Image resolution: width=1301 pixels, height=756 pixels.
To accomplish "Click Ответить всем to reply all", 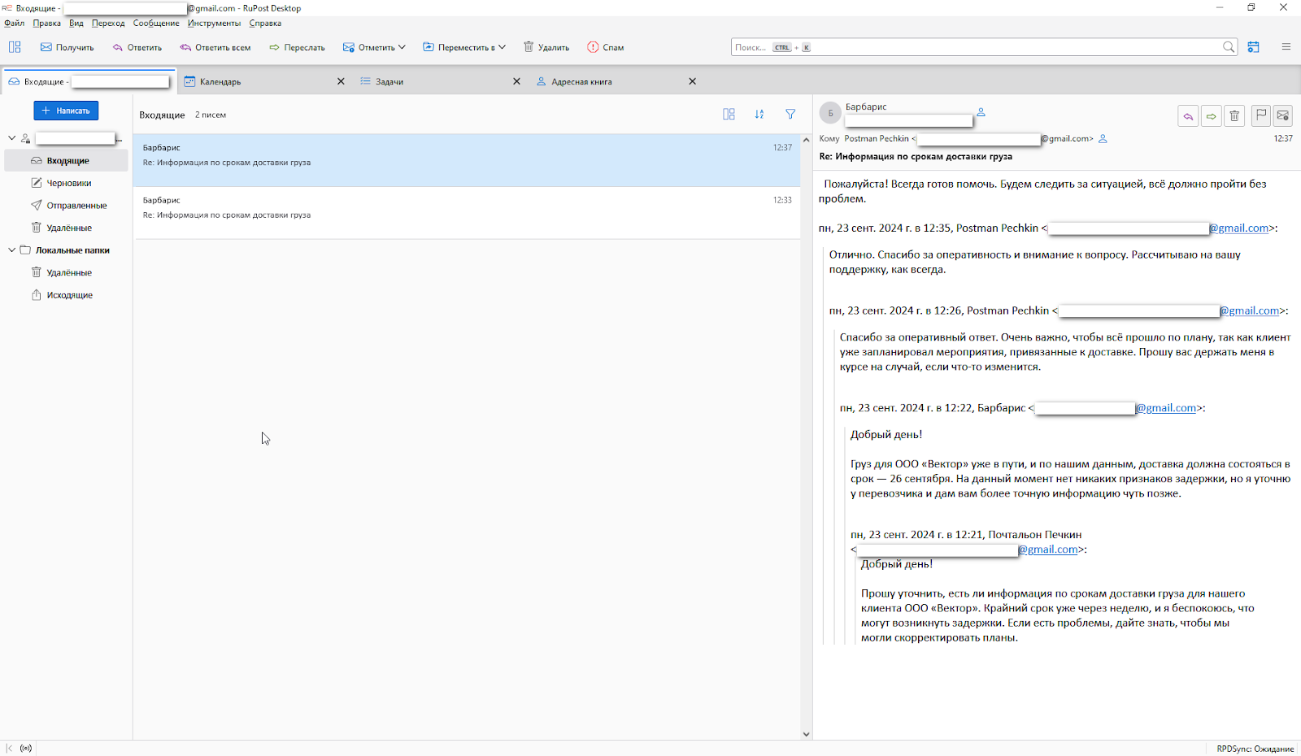I will click(215, 47).
